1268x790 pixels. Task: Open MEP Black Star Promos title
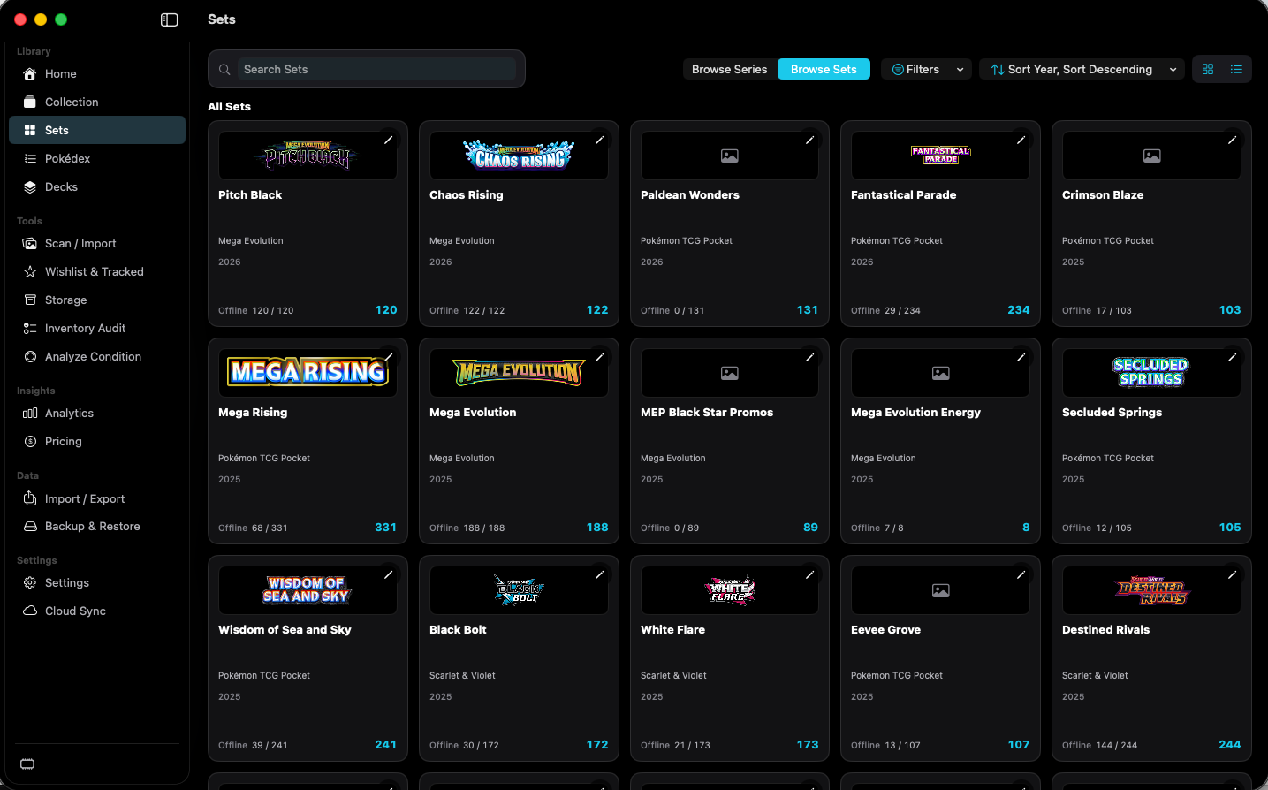[x=707, y=412]
